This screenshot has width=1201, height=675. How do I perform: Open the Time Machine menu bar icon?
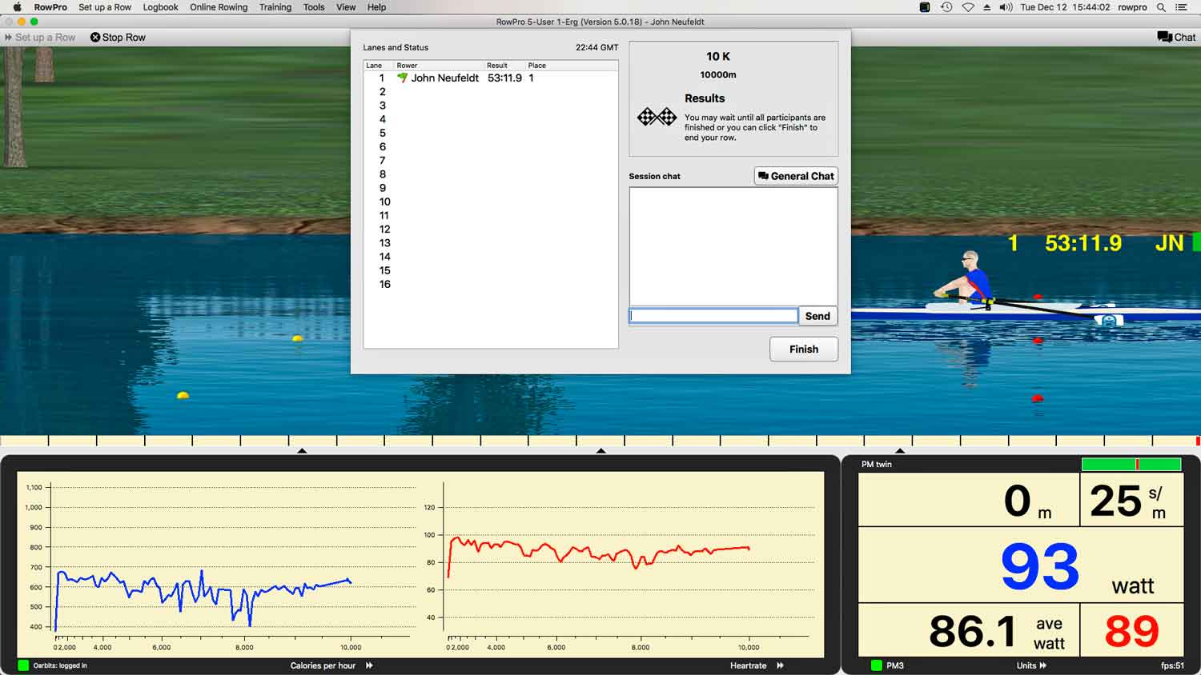pyautogui.click(x=946, y=7)
